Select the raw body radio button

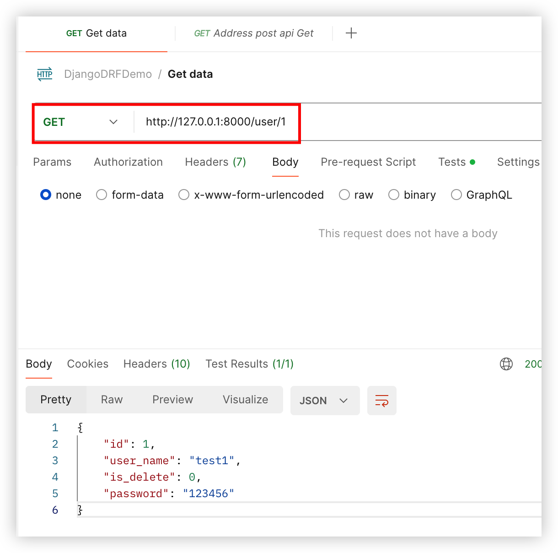point(344,195)
